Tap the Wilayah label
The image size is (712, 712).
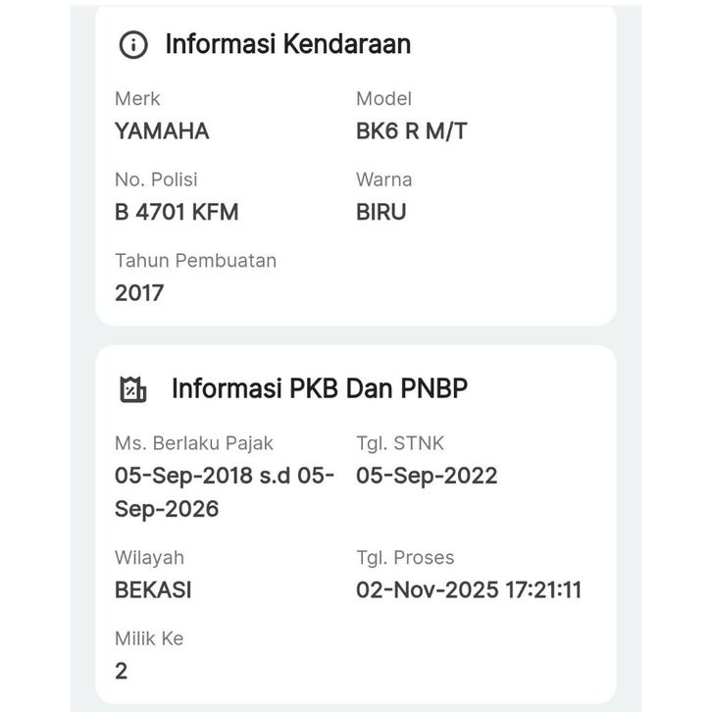tap(149, 557)
